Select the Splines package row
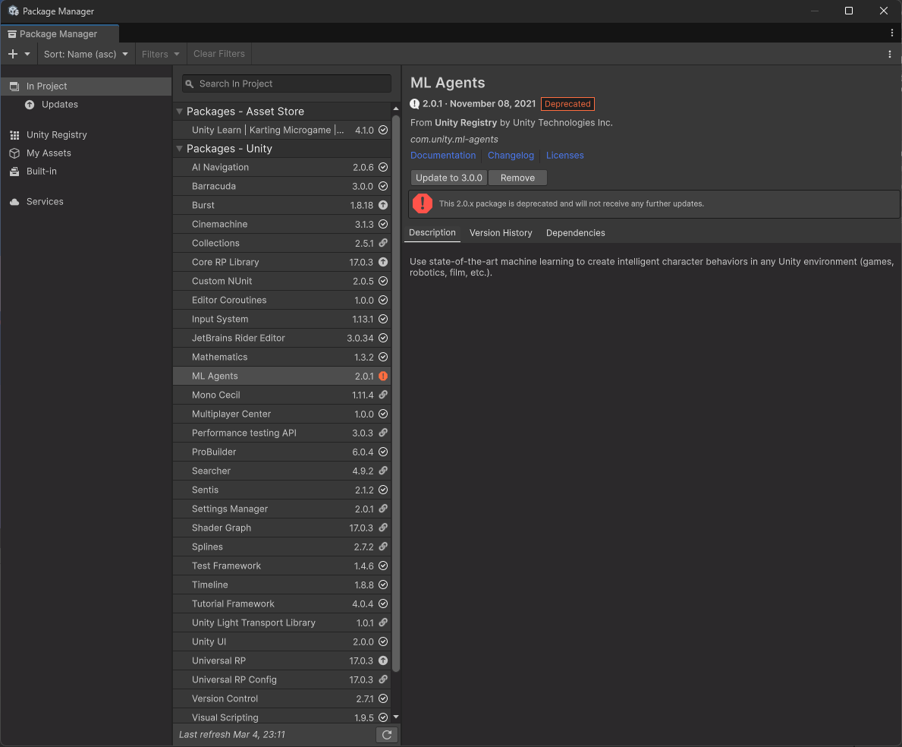 (x=282, y=547)
